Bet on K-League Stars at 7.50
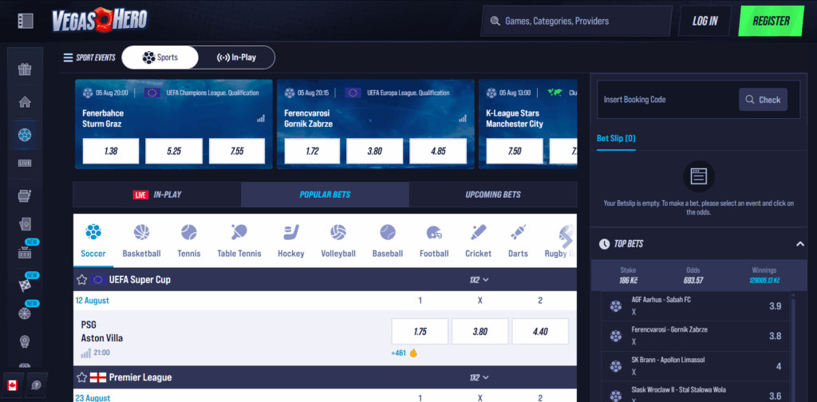Image resolution: width=817 pixels, height=402 pixels. [x=515, y=151]
